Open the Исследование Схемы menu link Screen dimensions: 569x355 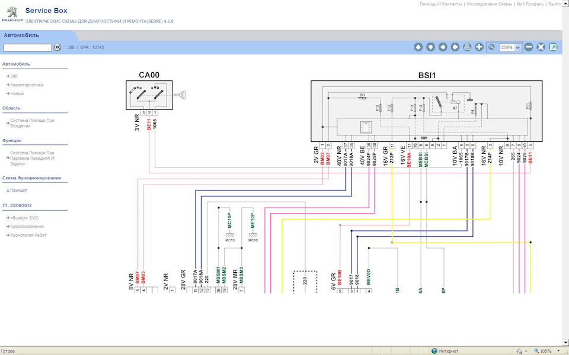[489, 4]
